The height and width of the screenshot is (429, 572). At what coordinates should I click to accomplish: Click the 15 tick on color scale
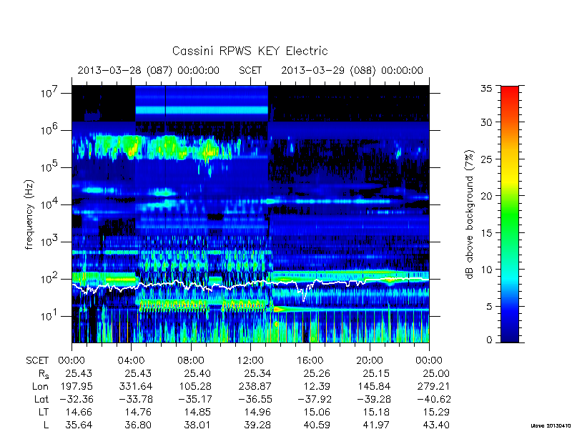click(486, 232)
